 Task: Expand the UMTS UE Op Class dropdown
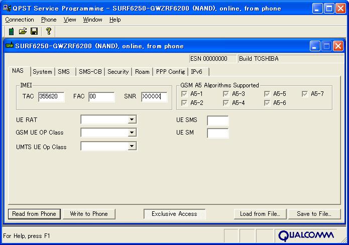132,146
